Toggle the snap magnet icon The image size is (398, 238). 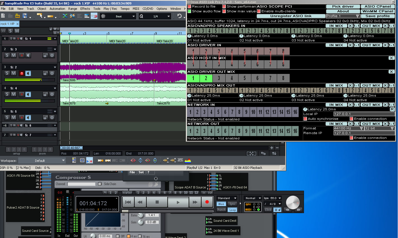click(x=94, y=16)
